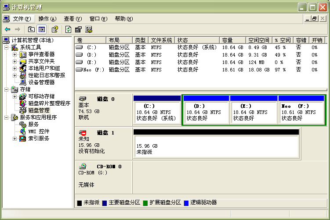This screenshot has height=220, width=330.
Task: Select the (C:) partition block on 磁盘 0
Action: click(x=157, y=110)
